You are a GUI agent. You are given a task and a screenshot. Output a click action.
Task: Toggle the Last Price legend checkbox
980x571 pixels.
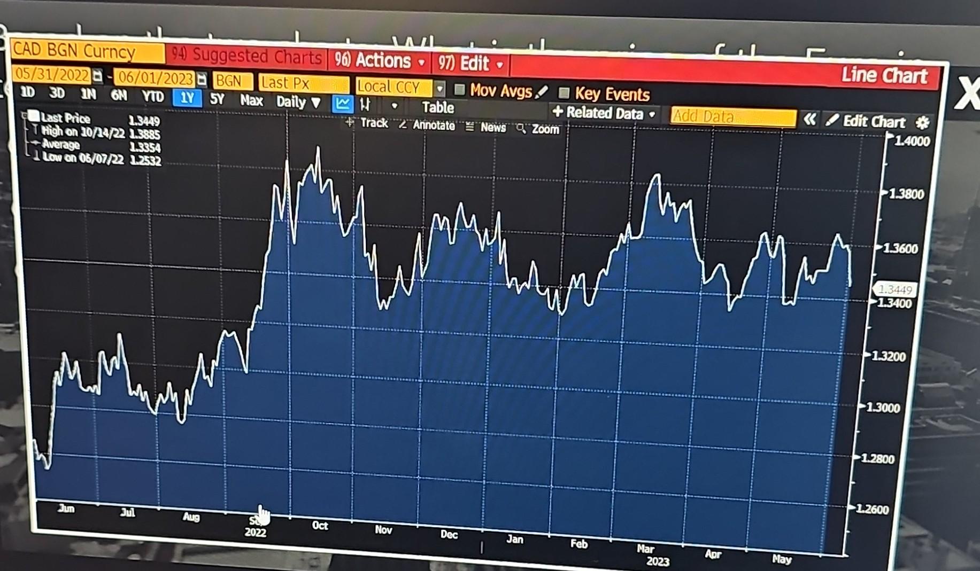pos(34,116)
